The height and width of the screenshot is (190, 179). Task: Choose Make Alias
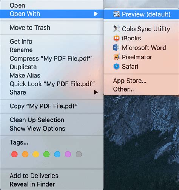pos(52,75)
